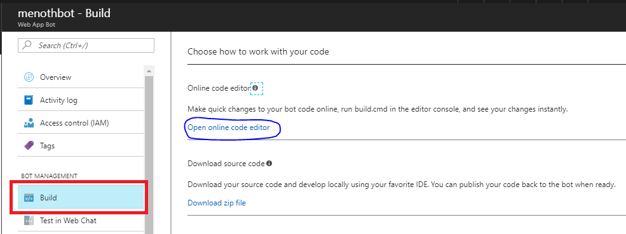The width and height of the screenshot is (626, 234).
Task: Go to the Activity log entry
Action: pos(81,100)
